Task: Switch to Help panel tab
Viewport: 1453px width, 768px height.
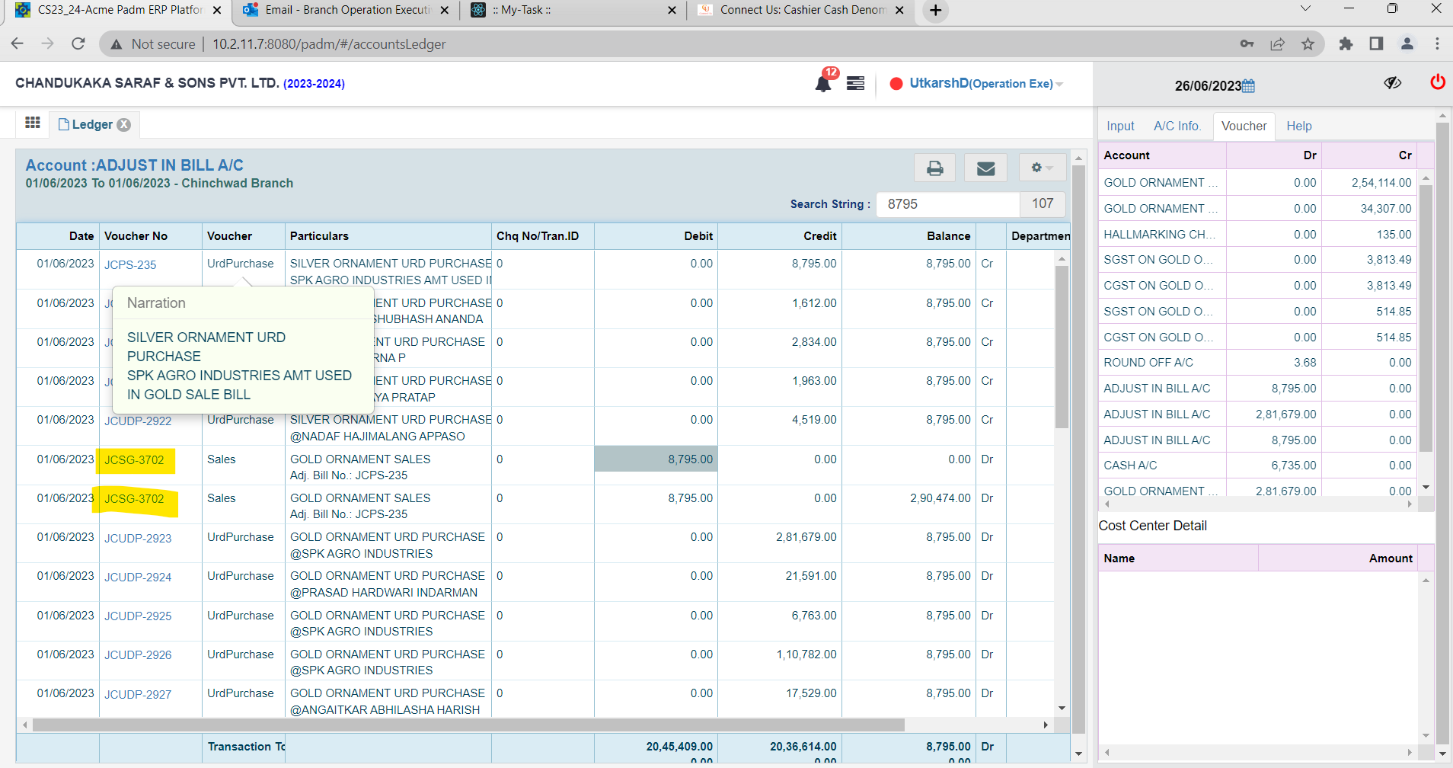Action: [x=1298, y=126]
